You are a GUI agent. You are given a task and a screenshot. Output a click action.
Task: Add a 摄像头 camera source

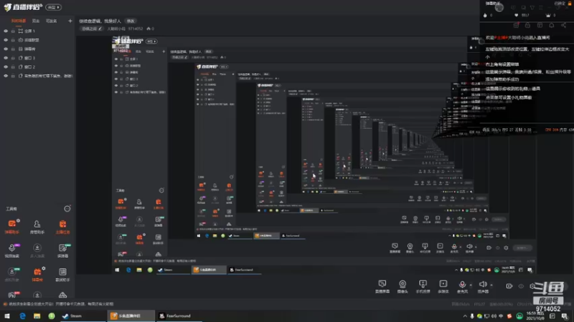[403, 286]
